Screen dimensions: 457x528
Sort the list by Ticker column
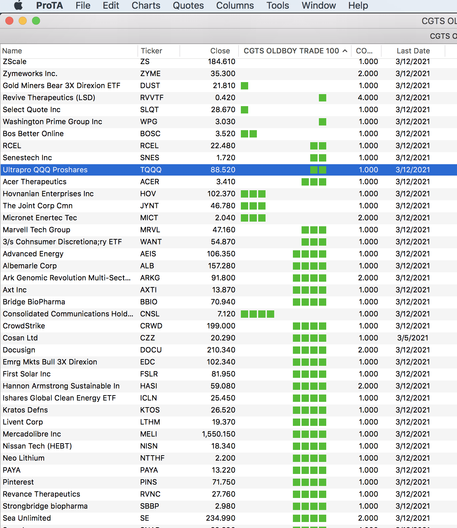[151, 51]
